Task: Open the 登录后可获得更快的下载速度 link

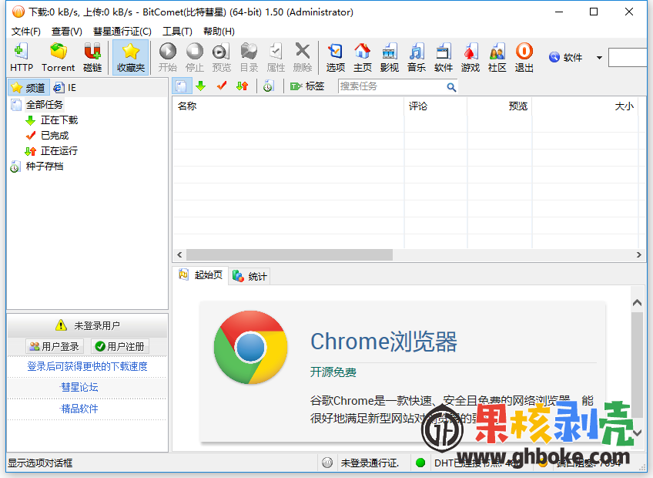Action: (88, 366)
